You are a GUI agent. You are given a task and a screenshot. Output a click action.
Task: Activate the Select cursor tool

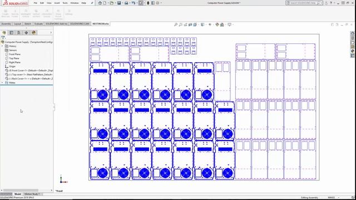(141, 3)
